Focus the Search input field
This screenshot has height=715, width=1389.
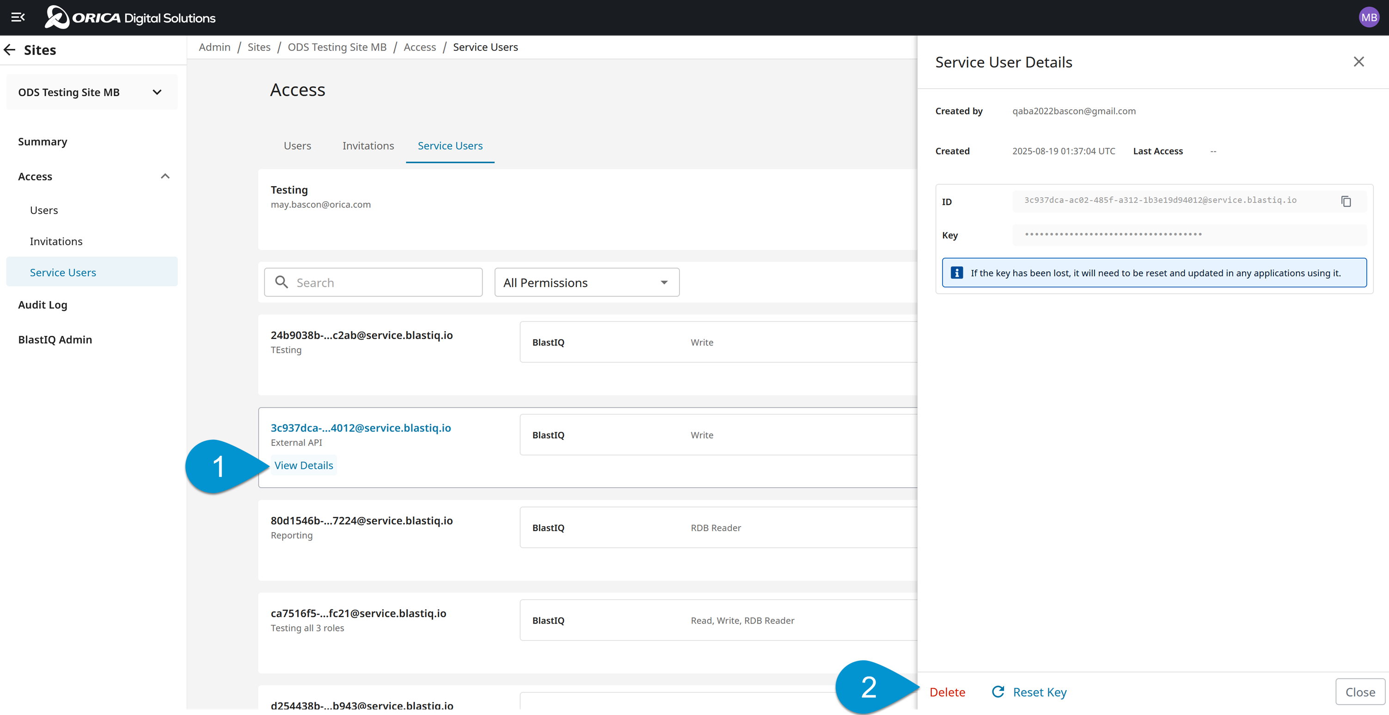[373, 282]
